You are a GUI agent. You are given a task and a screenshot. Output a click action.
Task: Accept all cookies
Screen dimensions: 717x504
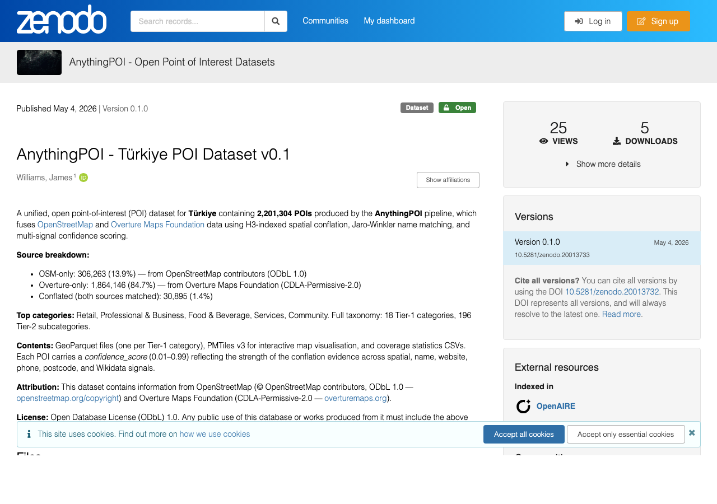click(524, 434)
